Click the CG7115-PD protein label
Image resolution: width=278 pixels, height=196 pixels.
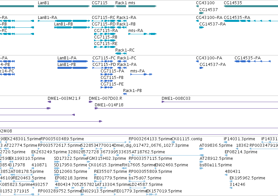(x=104, y=65)
